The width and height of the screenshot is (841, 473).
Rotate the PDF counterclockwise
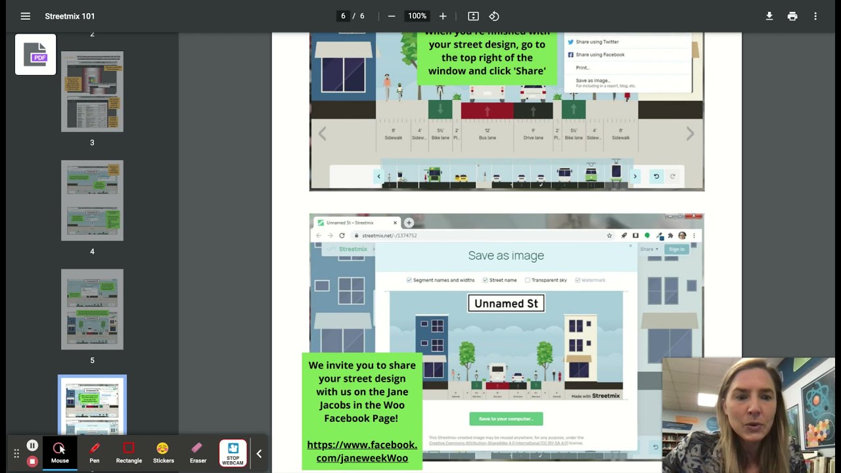point(494,16)
